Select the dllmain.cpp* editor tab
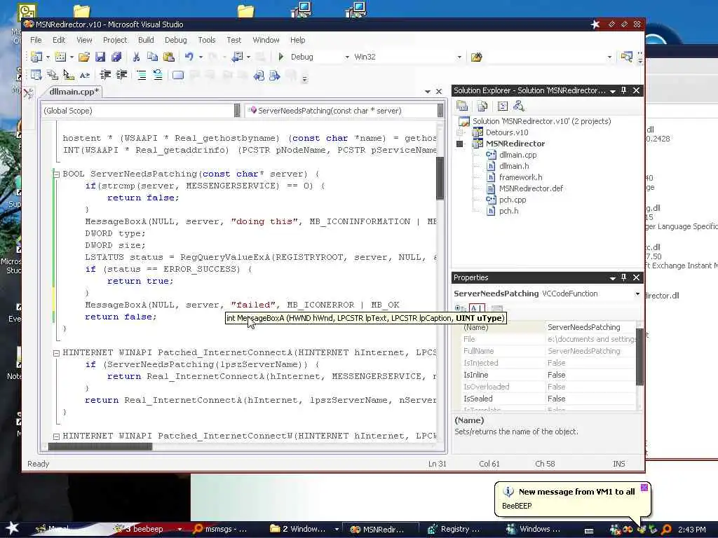The image size is (718, 538). [73, 92]
